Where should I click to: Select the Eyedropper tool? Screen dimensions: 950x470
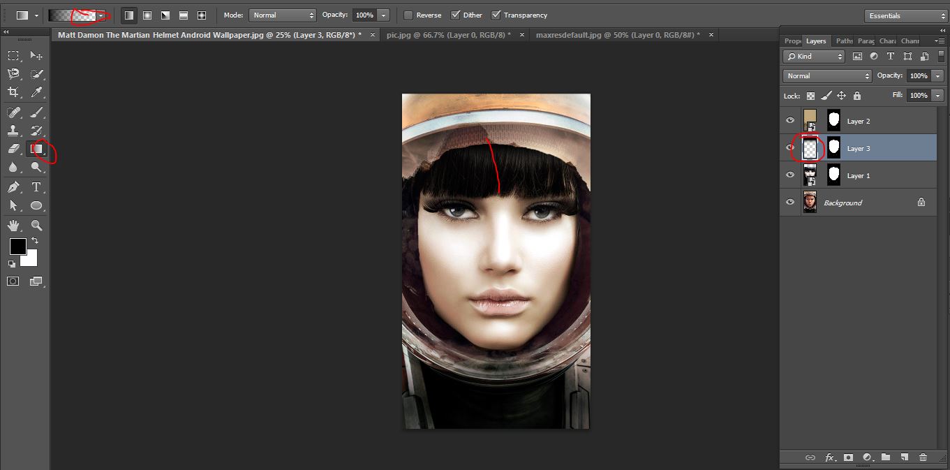36,92
